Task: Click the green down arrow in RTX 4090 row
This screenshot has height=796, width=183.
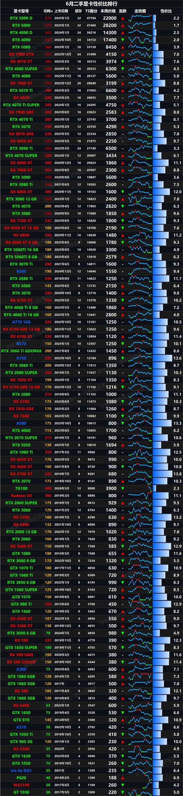Action: coord(123,40)
